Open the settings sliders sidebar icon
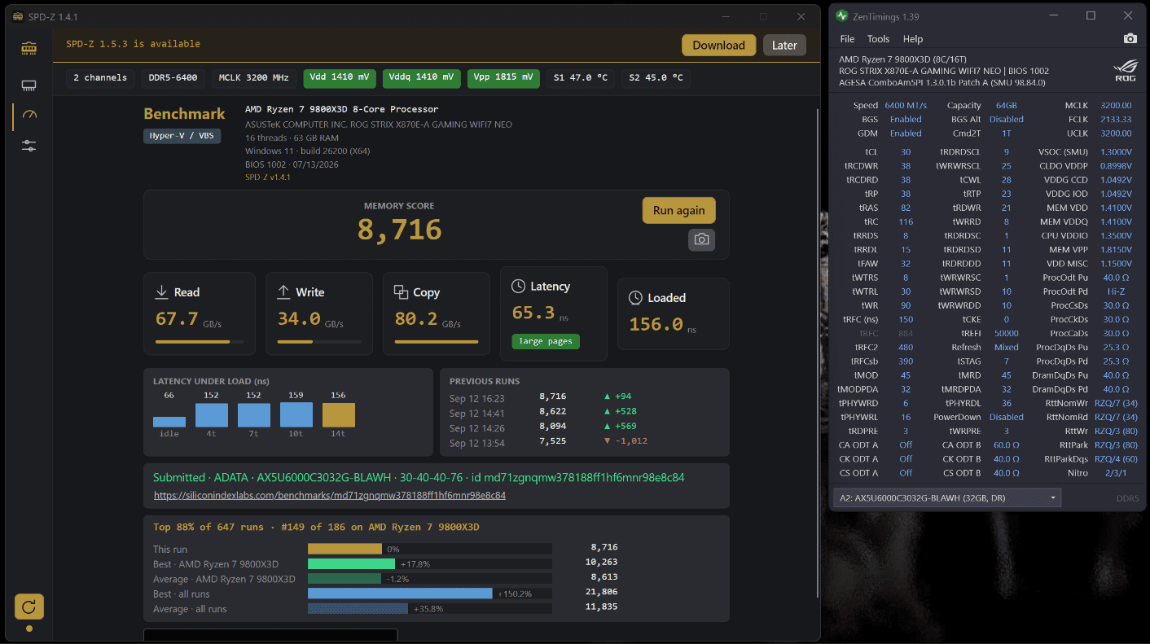This screenshot has width=1150, height=644. [29, 146]
